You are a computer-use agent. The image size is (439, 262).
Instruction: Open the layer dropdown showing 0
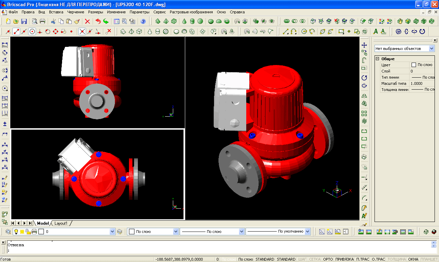112,232
